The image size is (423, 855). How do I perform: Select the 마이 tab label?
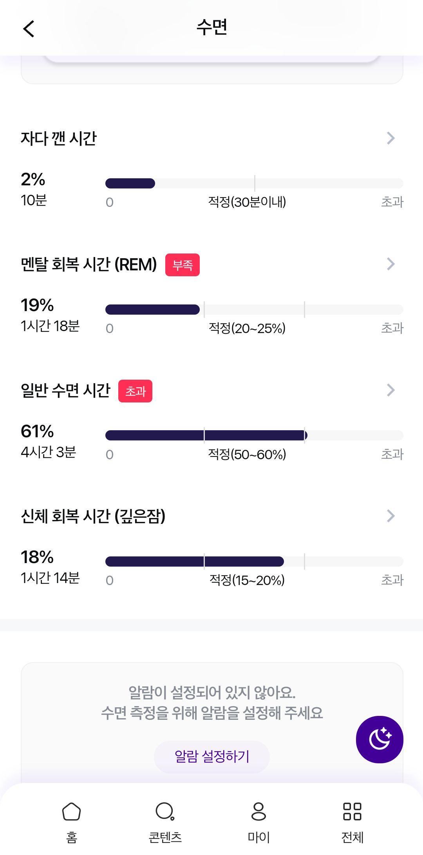tap(258, 837)
